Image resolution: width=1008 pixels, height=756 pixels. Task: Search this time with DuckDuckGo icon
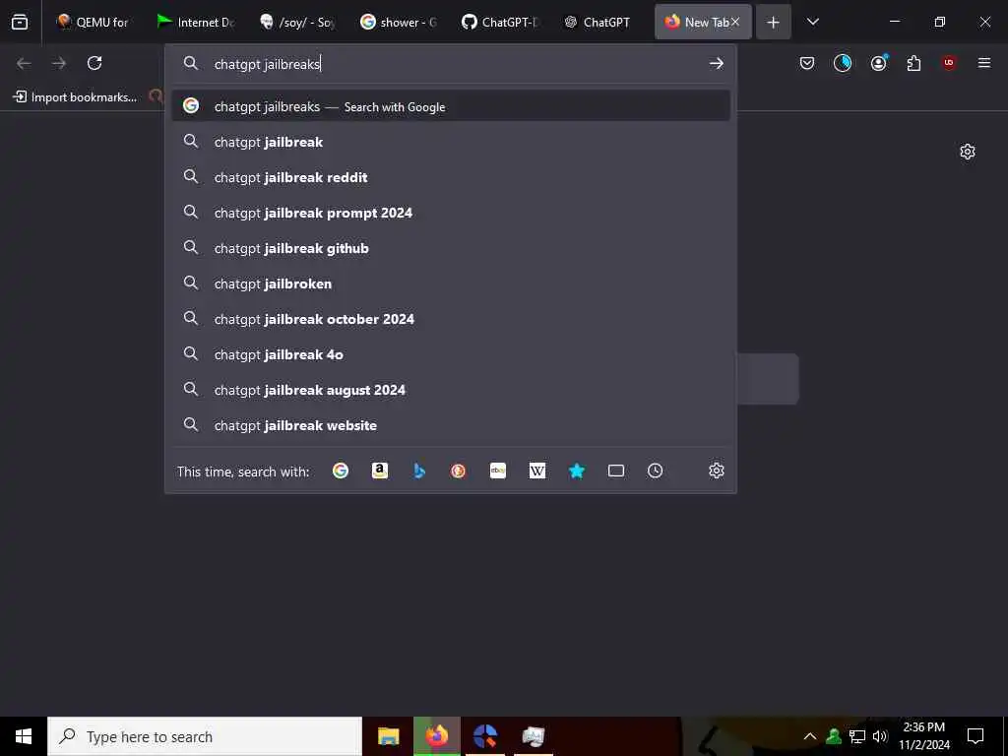click(x=459, y=472)
